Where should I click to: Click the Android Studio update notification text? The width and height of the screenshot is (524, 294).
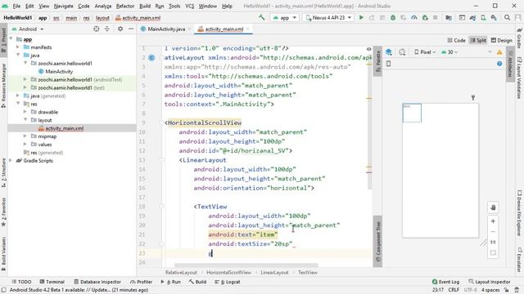click(x=79, y=290)
